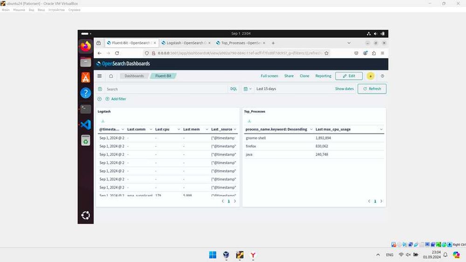
Task: Enter Full screen mode
Action: click(269, 76)
